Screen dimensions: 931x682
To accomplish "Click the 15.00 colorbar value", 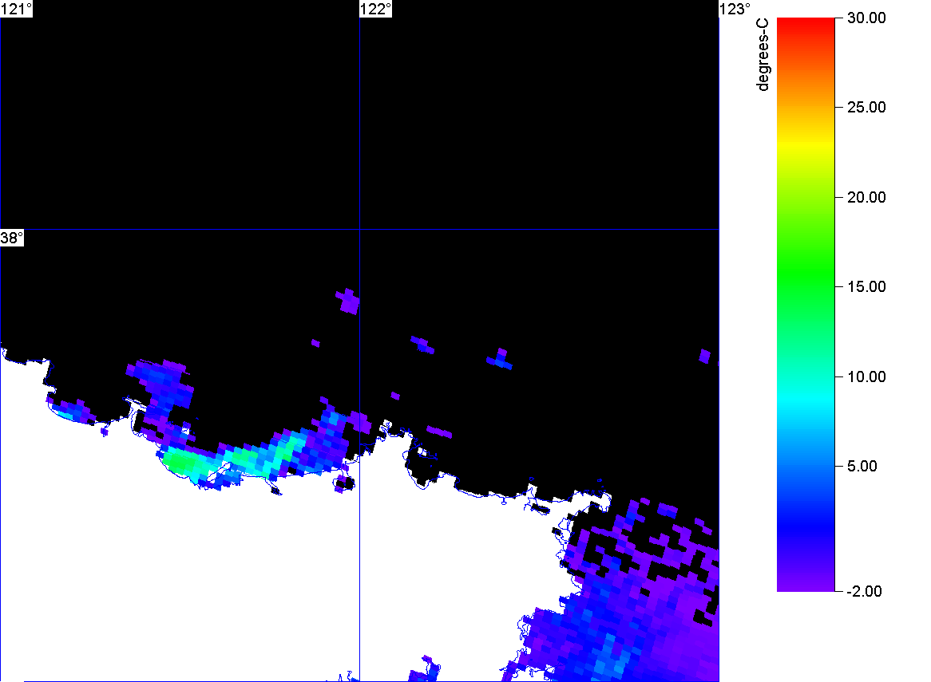I will 866,287.
